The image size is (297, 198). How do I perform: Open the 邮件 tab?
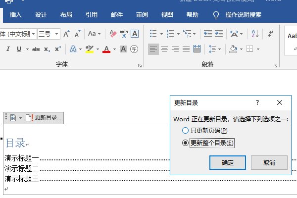coord(117,14)
